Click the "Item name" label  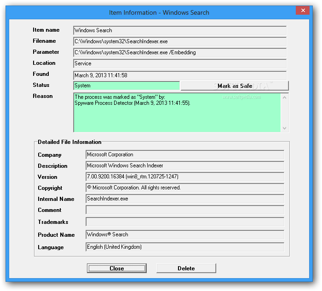pos(46,30)
